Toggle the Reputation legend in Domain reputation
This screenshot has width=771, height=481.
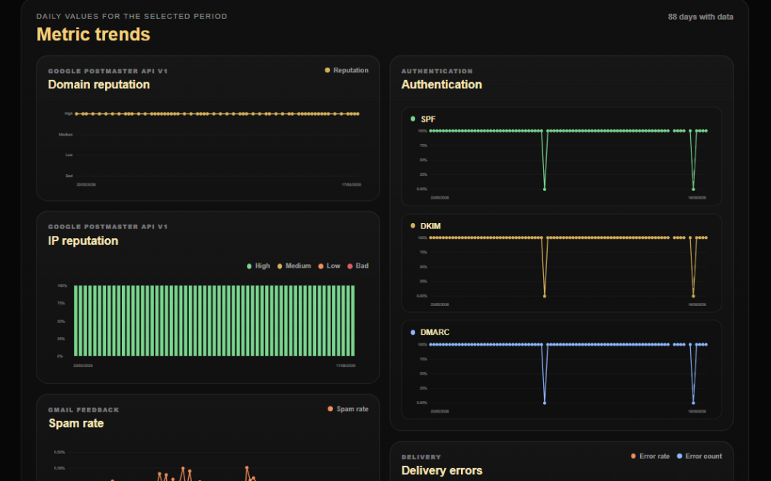(347, 70)
